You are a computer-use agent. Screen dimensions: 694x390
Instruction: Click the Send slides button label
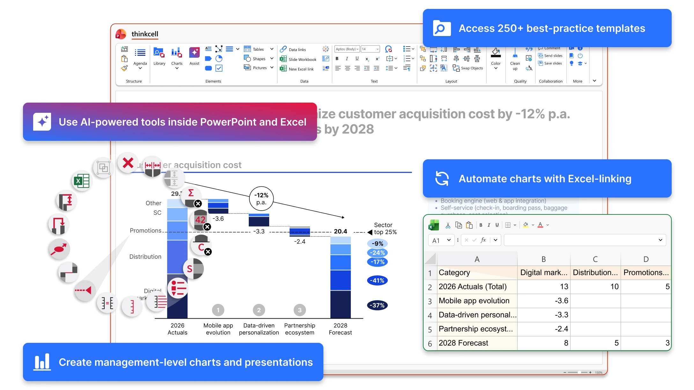(553, 56)
